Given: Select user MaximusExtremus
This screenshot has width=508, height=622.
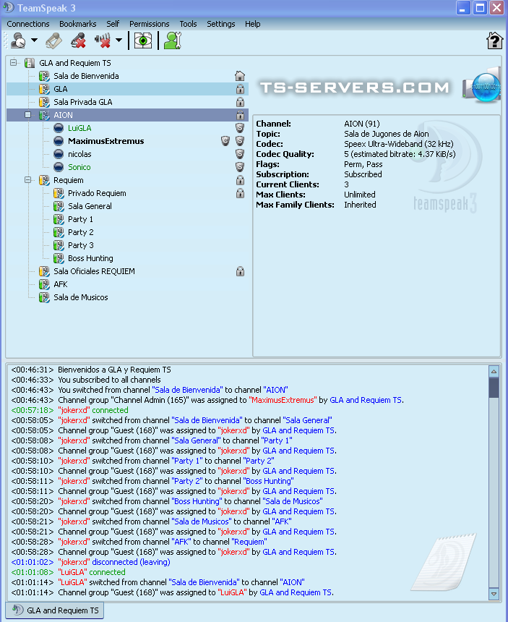Looking at the screenshot, I should click(106, 141).
